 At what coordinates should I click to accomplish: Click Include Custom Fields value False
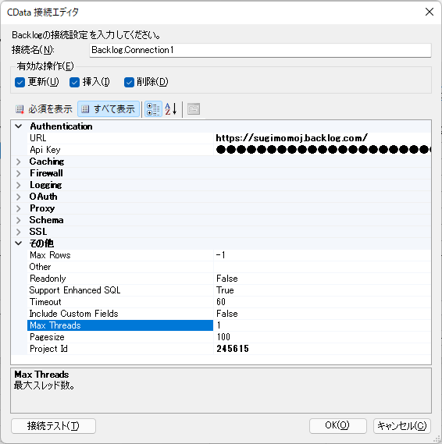323,314
